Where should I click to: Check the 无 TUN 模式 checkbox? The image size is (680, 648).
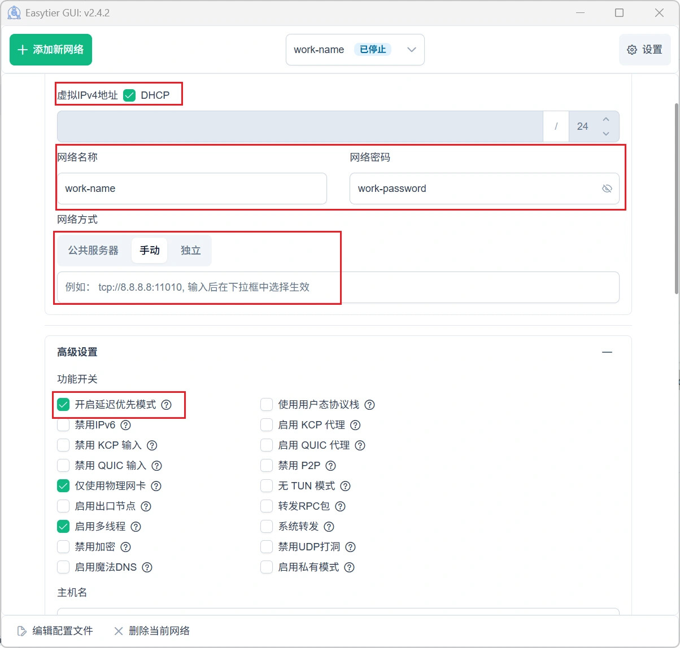pos(267,486)
